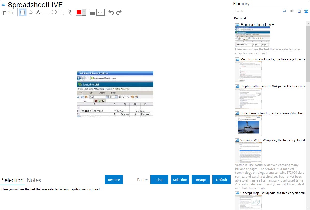Select the ellipse shape tool
The width and height of the screenshot is (310, 210).
click(54, 12)
